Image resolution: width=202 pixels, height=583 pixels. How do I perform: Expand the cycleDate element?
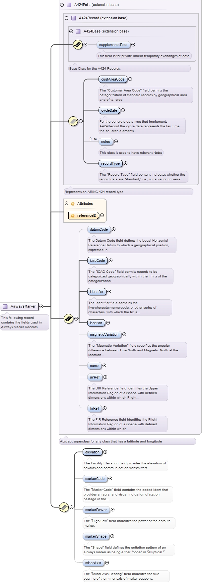(x=123, y=110)
